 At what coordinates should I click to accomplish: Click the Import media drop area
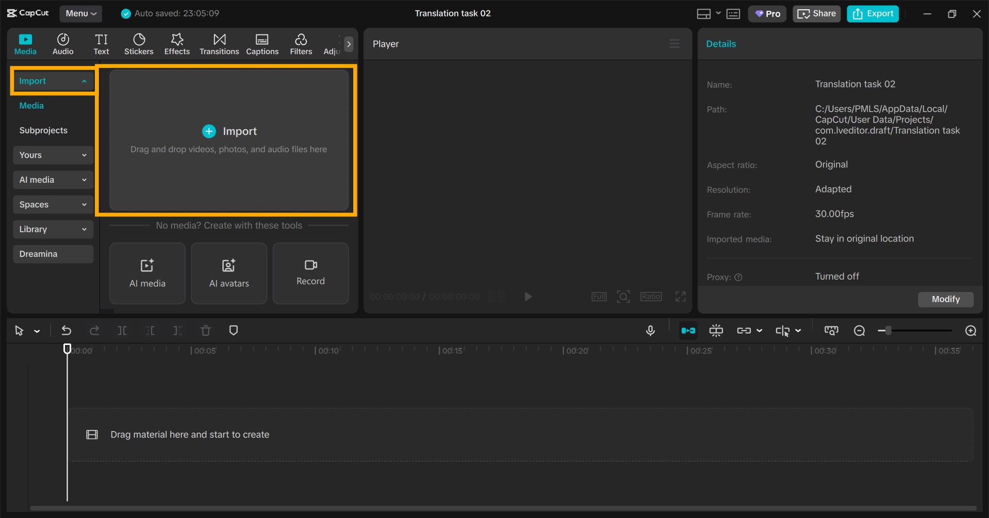coord(229,140)
